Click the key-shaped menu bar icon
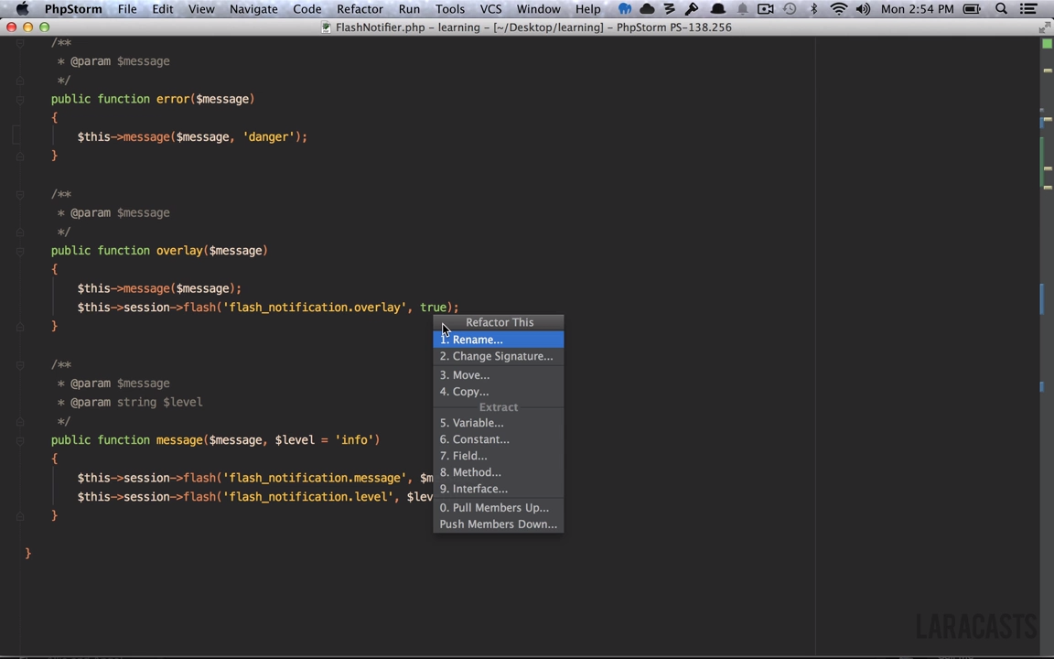This screenshot has width=1054, height=659. pos(692,9)
